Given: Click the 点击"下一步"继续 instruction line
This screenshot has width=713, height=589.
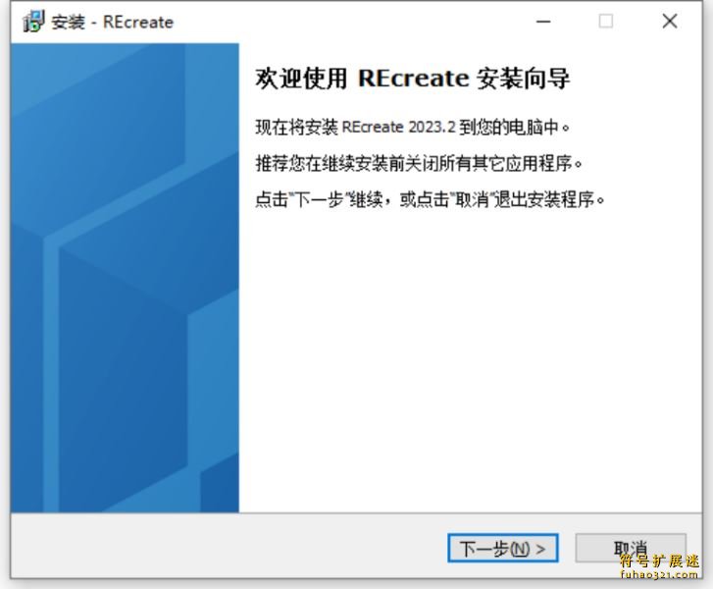Looking at the screenshot, I should 430,199.
